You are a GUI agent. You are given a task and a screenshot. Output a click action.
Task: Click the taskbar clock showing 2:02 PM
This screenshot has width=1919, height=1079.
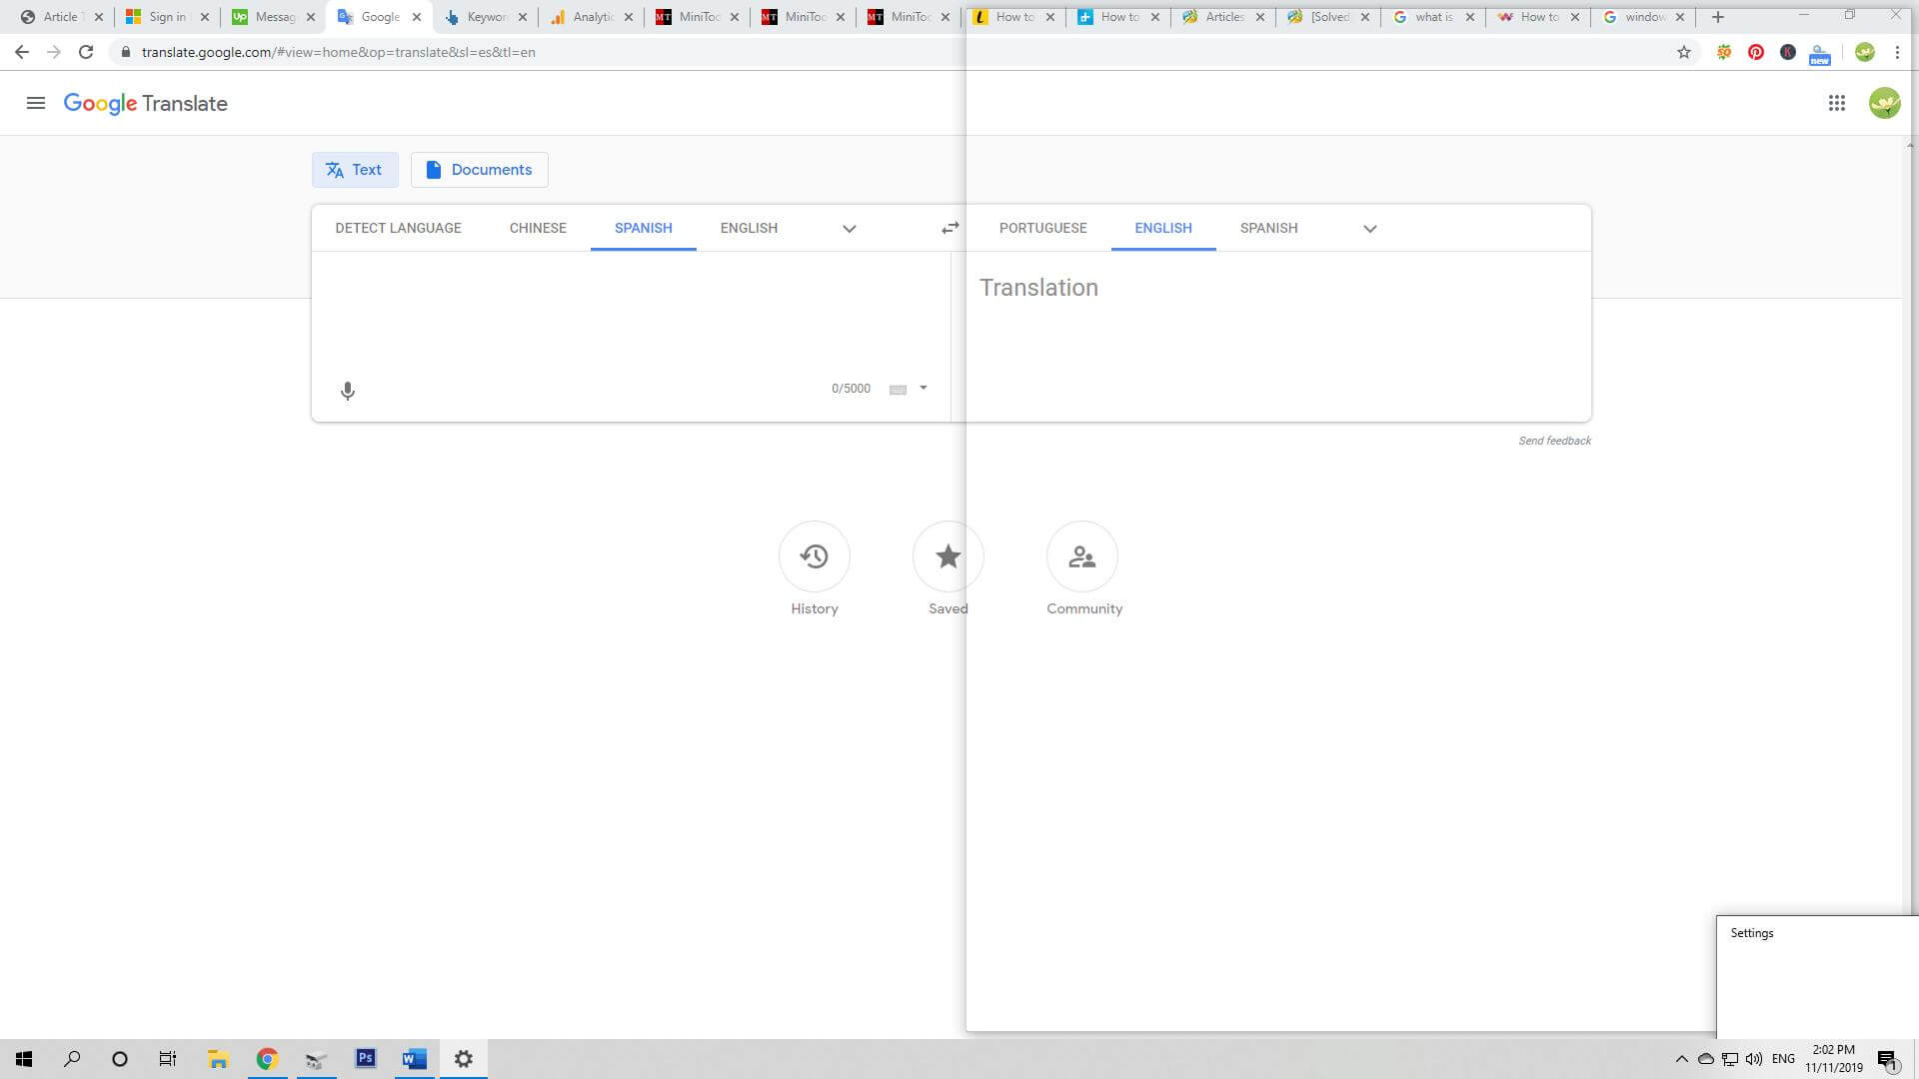(x=1834, y=1059)
